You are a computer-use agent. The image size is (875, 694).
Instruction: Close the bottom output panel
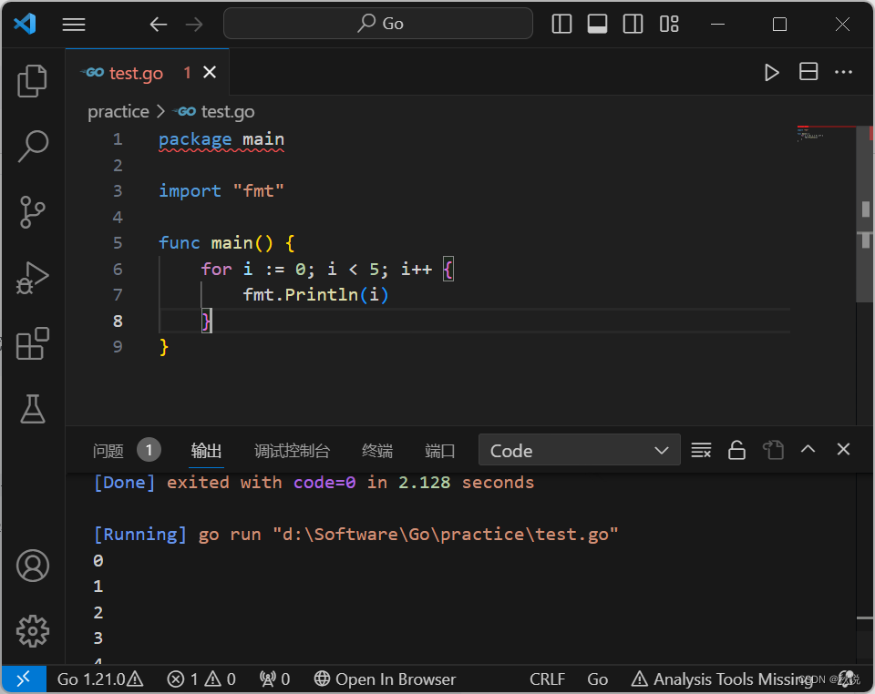pos(843,449)
